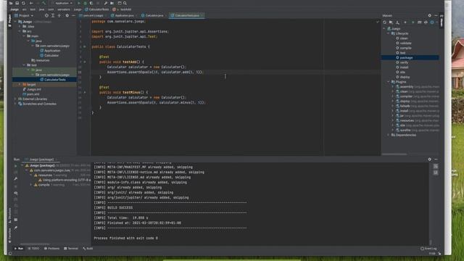
Task: Click the Save All toolbar icon
Action: [17, 3]
